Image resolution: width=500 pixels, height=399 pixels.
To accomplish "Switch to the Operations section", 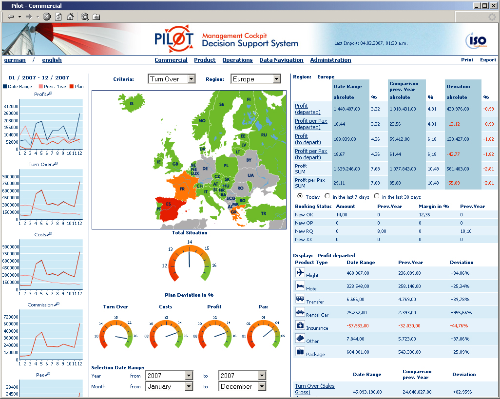I will (237, 60).
